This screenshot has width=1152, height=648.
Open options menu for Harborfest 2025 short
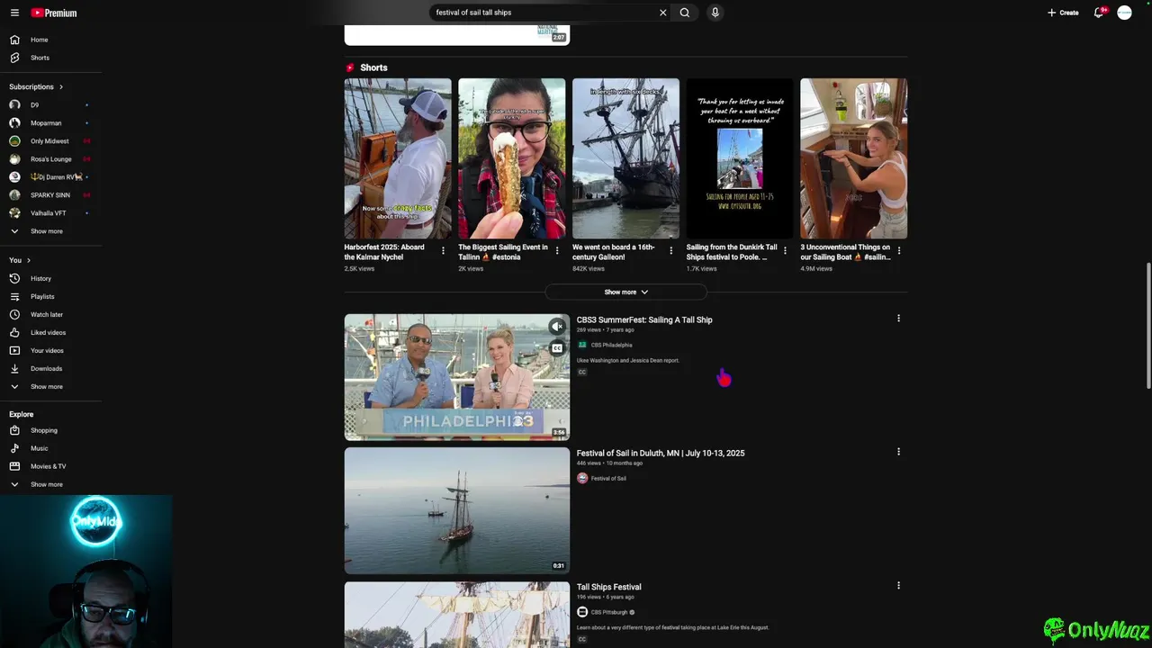(443, 251)
